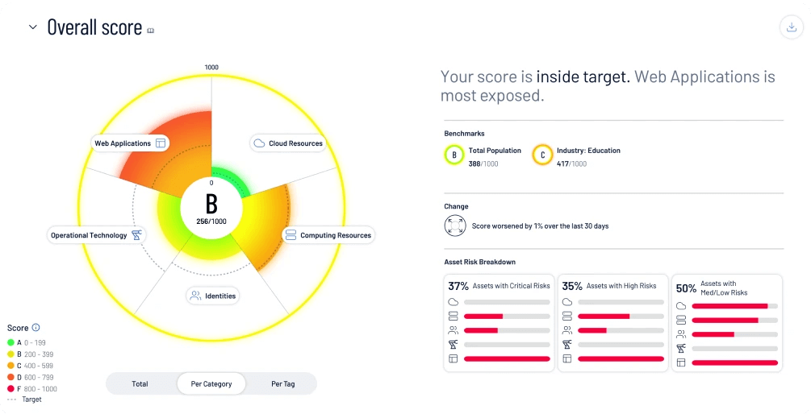Click the server icon in Critical Risks card
Image resolution: width=811 pixels, height=414 pixels.
pyautogui.click(x=453, y=316)
